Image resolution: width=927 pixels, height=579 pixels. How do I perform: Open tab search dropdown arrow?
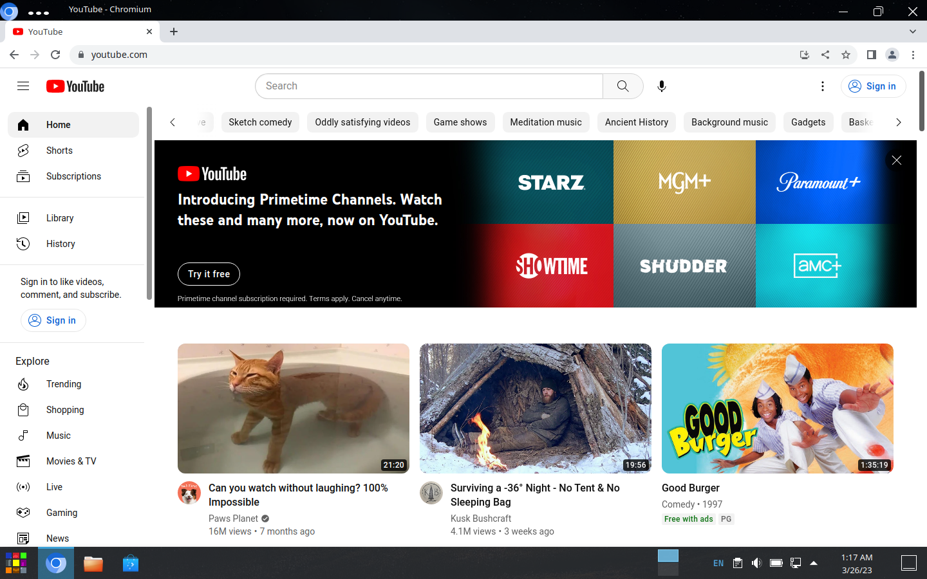[x=912, y=32]
